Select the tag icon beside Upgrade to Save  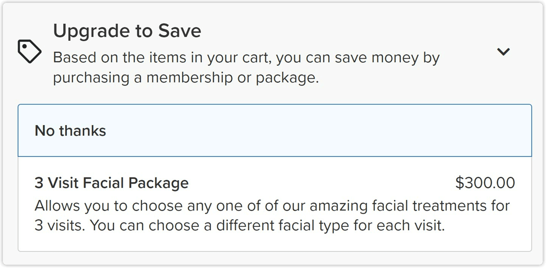pos(29,51)
